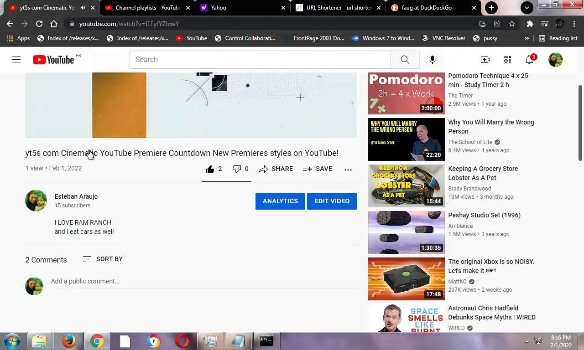Open the Apps bookmarks shortcut
Viewport: 584px width, 350px height.
coord(18,38)
